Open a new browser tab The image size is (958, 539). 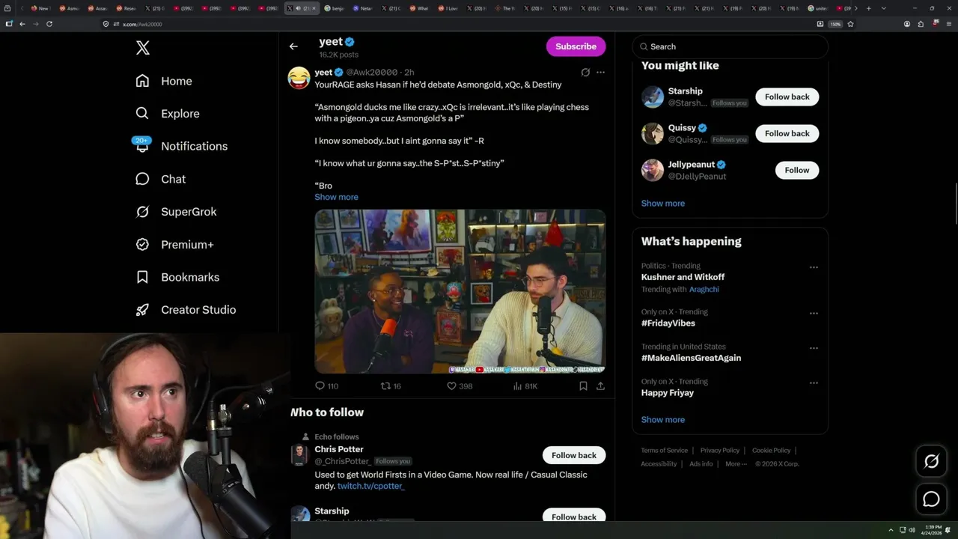[x=868, y=8]
